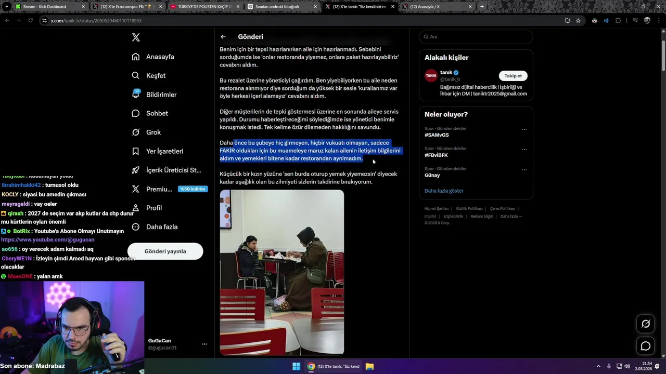The height and width of the screenshot is (374, 666).
Task: Click the Ara search field
Action: (x=476, y=37)
